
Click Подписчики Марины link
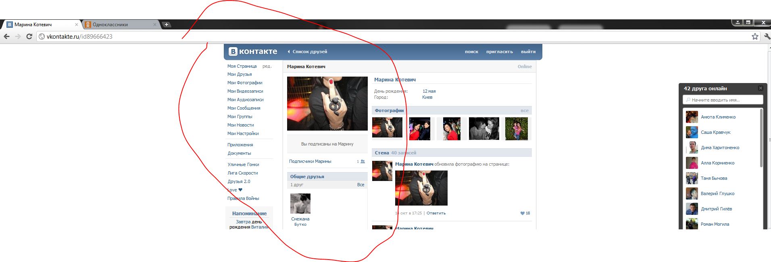pos(310,161)
